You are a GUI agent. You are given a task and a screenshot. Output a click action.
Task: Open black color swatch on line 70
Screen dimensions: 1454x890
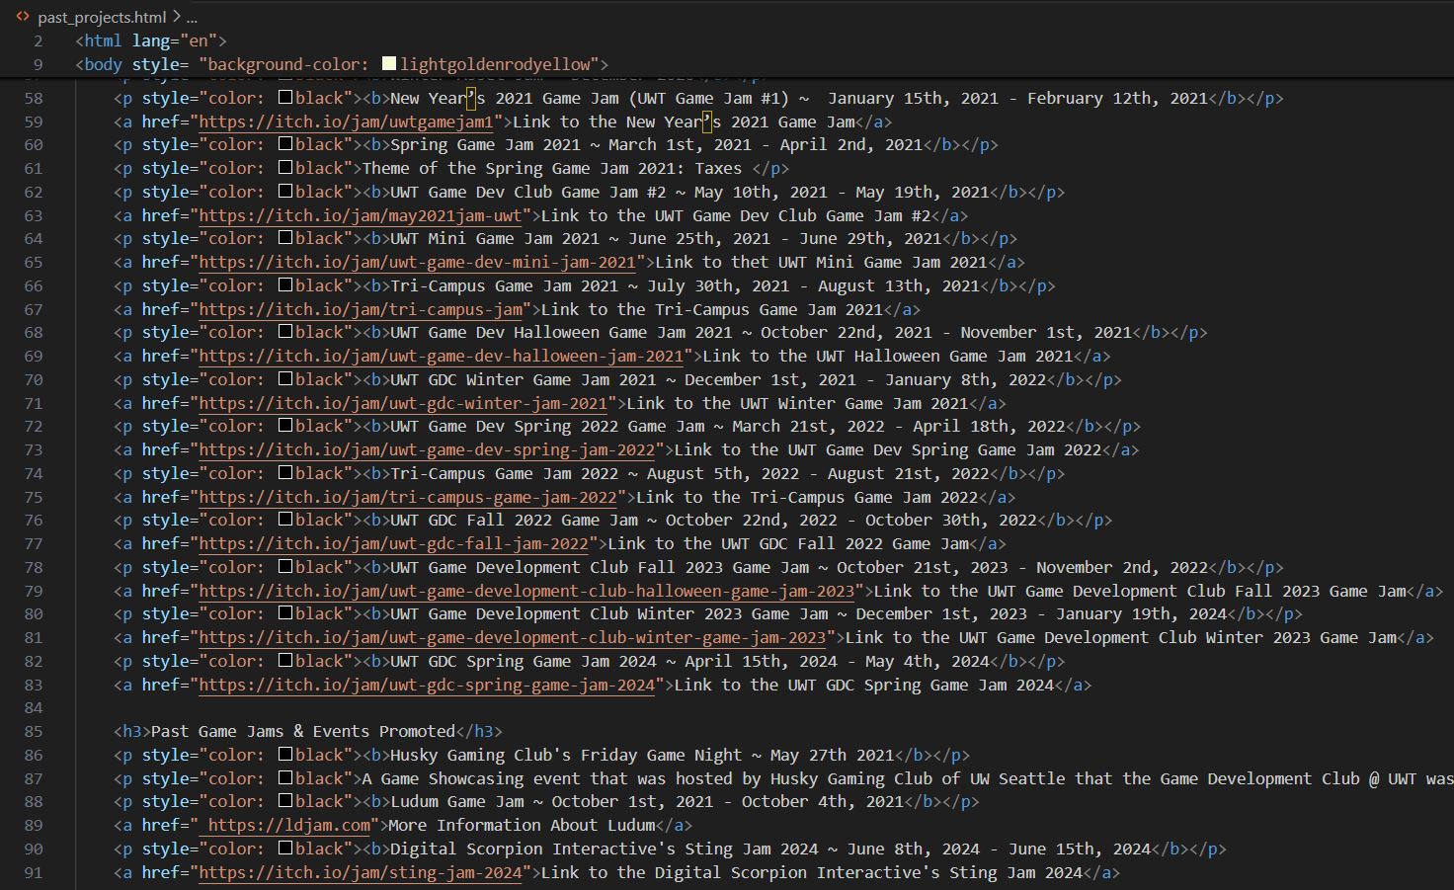[x=284, y=379]
